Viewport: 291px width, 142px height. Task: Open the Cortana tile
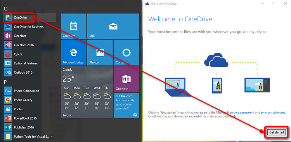point(126,52)
